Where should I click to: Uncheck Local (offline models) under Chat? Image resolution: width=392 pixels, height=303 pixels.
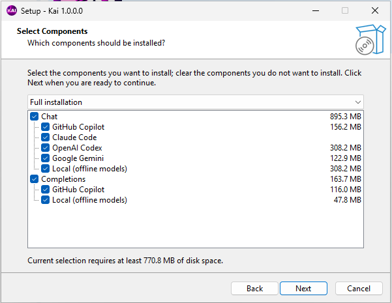point(45,169)
